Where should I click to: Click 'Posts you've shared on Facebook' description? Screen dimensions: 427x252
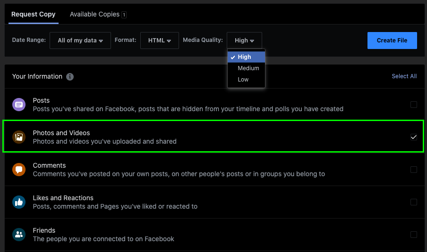click(x=188, y=109)
